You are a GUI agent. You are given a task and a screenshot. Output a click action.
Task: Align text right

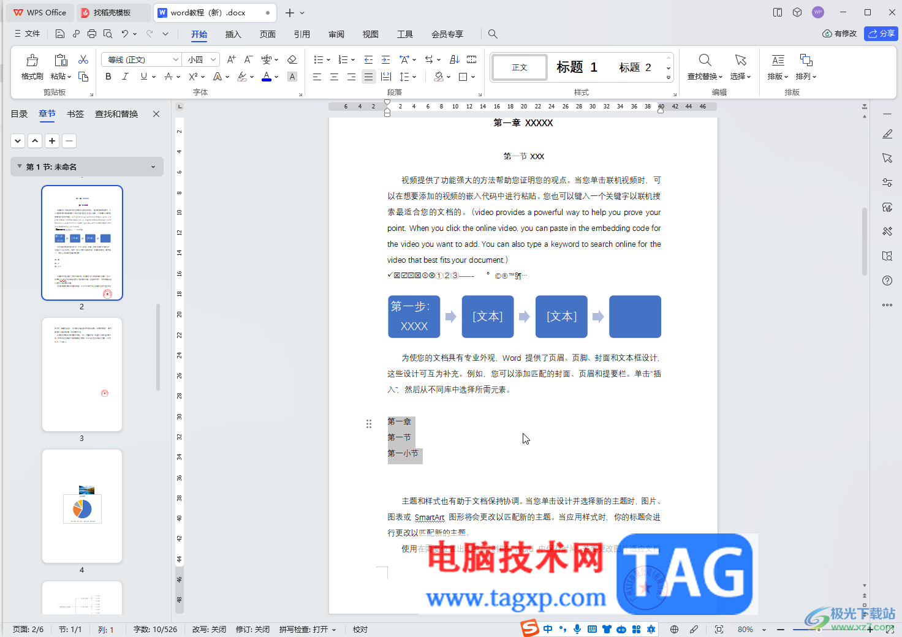pyautogui.click(x=351, y=77)
